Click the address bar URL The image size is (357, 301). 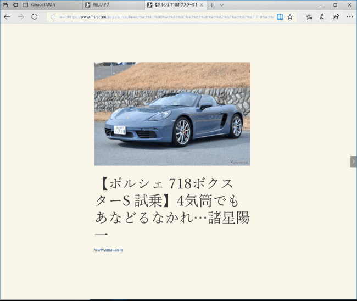point(166,17)
